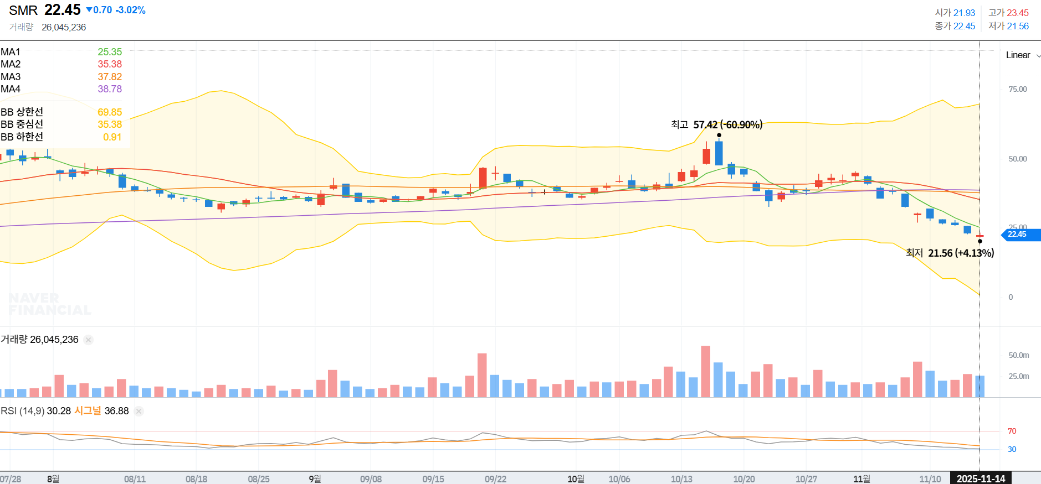Click the -3.02% change value

point(131,10)
